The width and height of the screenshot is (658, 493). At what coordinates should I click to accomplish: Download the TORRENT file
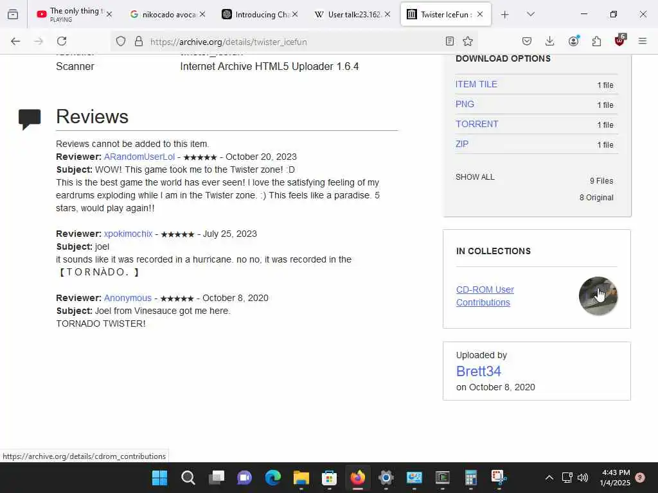477,124
